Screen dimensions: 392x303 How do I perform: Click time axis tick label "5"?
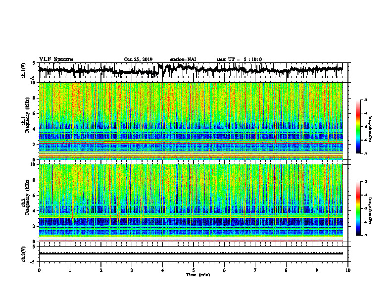point(194,270)
